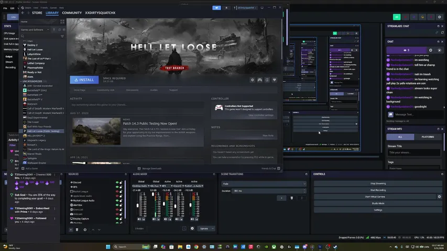Open Manage Downloads in Steam footer

coord(150,168)
